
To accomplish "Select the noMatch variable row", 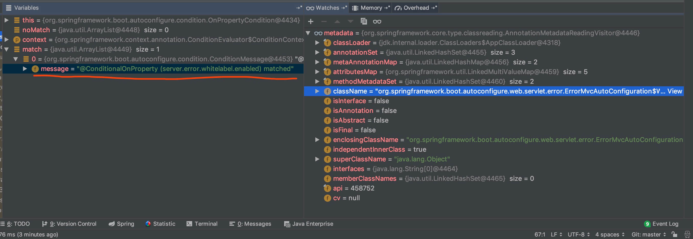I will (36, 30).
